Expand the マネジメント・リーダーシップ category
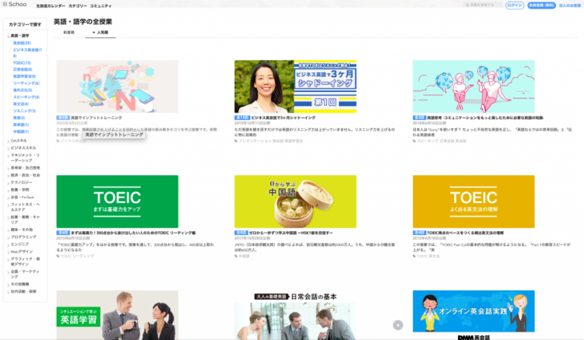This screenshot has height=340, width=584. tap(25, 158)
